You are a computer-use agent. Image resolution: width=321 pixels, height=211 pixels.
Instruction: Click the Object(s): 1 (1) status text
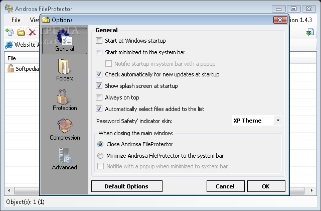(x=25, y=202)
